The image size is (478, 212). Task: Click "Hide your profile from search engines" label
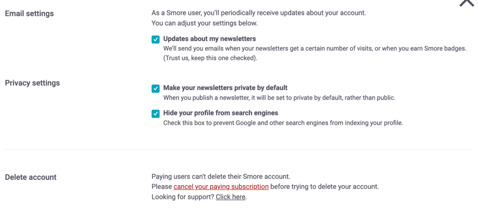pyautogui.click(x=220, y=113)
